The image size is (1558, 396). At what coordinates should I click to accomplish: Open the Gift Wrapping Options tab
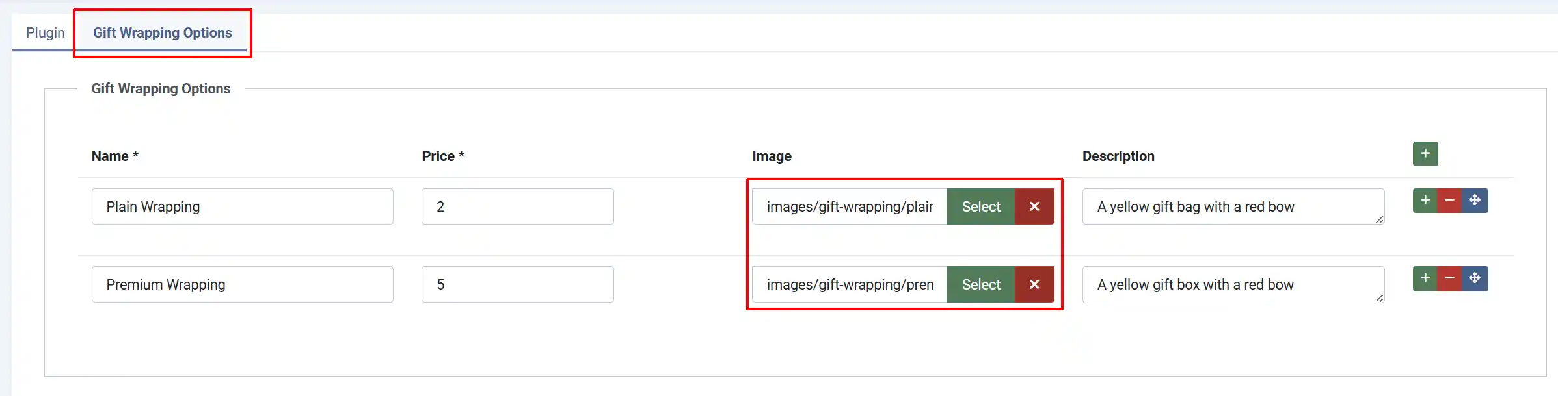coord(163,32)
